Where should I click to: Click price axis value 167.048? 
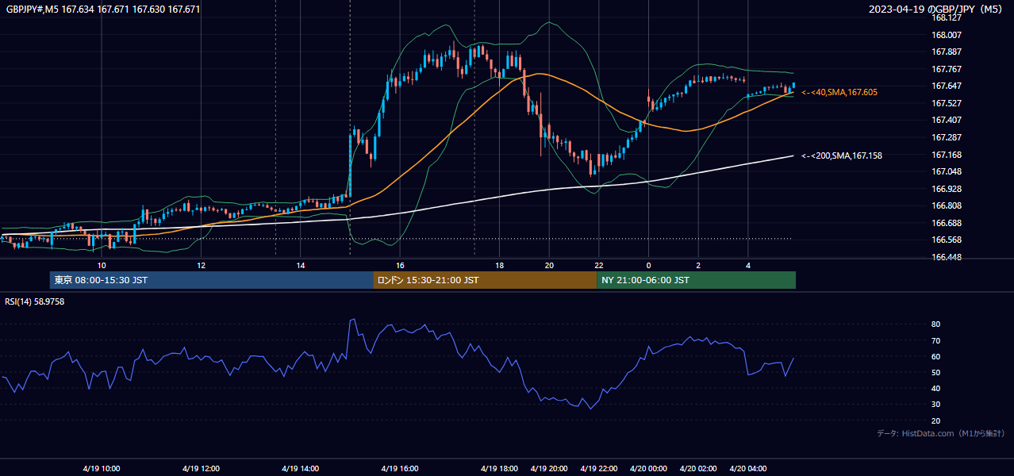click(x=946, y=171)
